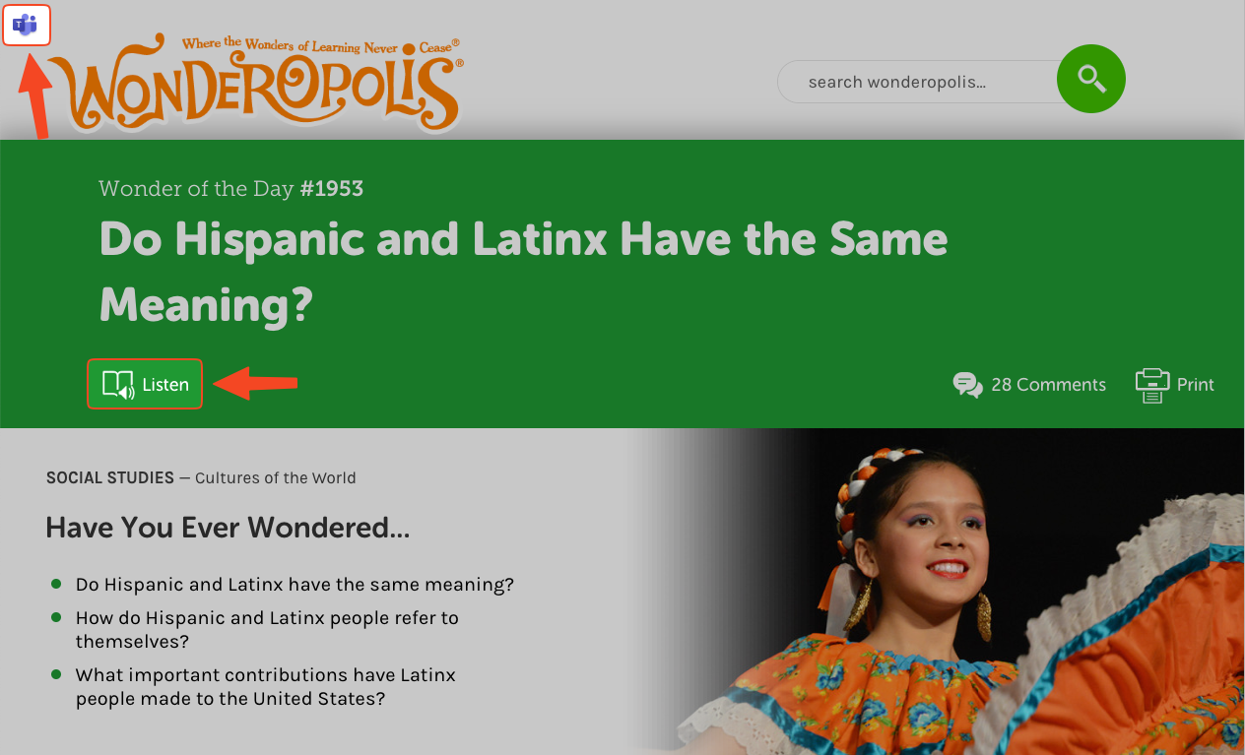Open the Cultures of the World category
1245x755 pixels.
[276, 478]
